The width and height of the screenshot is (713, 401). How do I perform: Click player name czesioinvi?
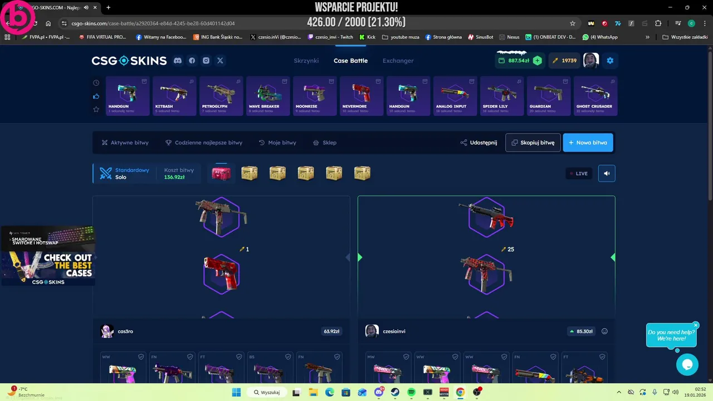coord(394,331)
